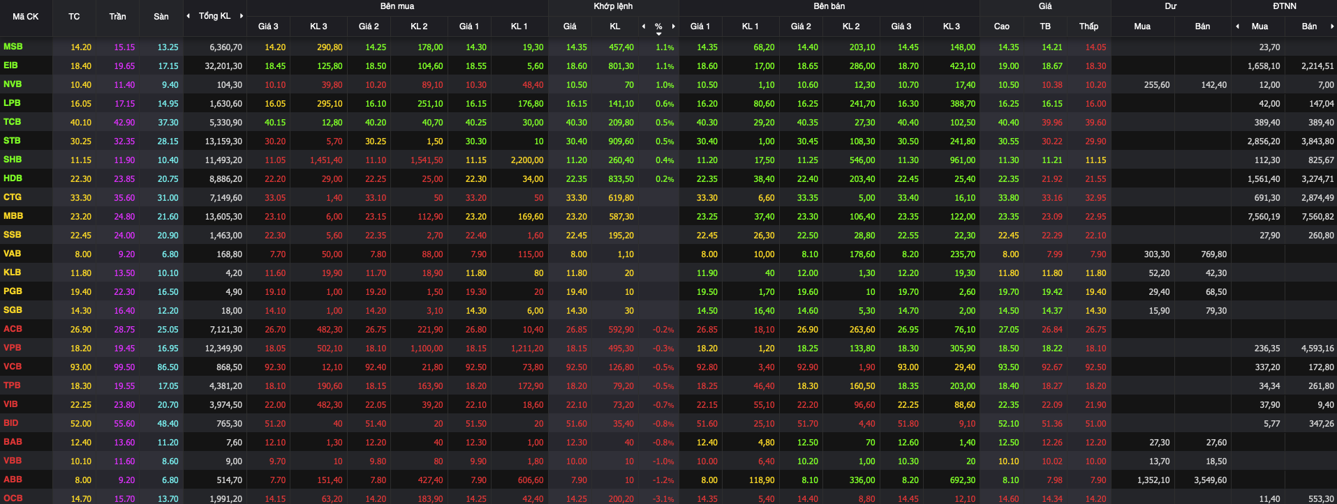
Task: Click right arrow after % column header
Action: click(673, 26)
